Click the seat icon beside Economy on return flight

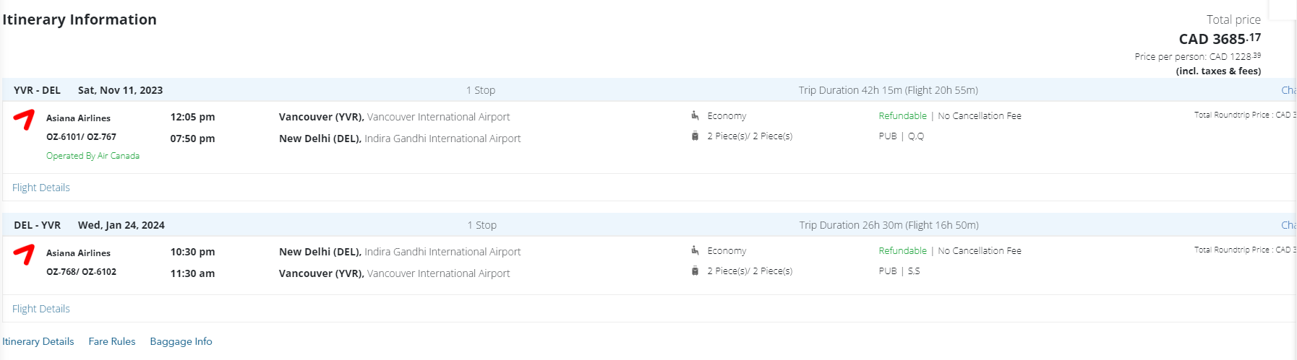[x=695, y=250]
